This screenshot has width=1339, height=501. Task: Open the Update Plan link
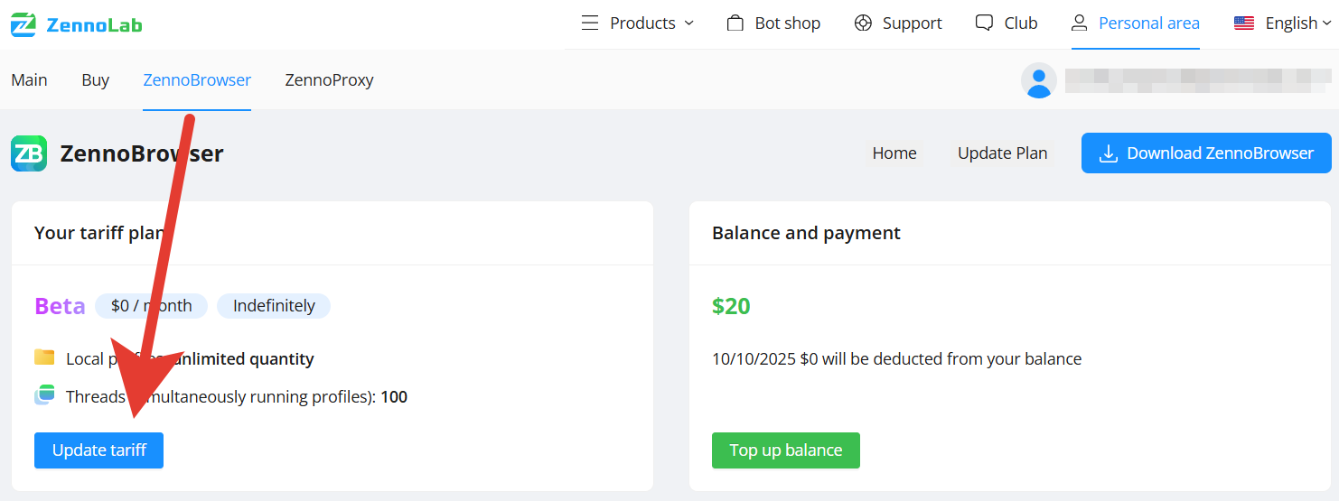coord(1002,153)
